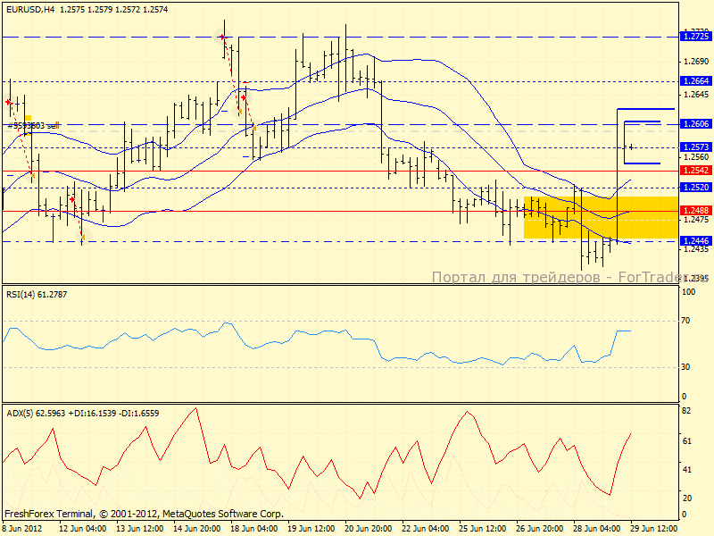Click the 1.2435 price scale value
Image resolution: width=714 pixels, height=536 pixels.
[x=696, y=249]
